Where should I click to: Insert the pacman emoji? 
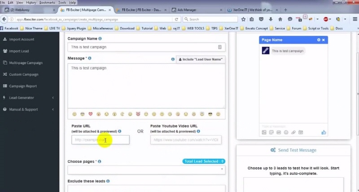(122, 114)
